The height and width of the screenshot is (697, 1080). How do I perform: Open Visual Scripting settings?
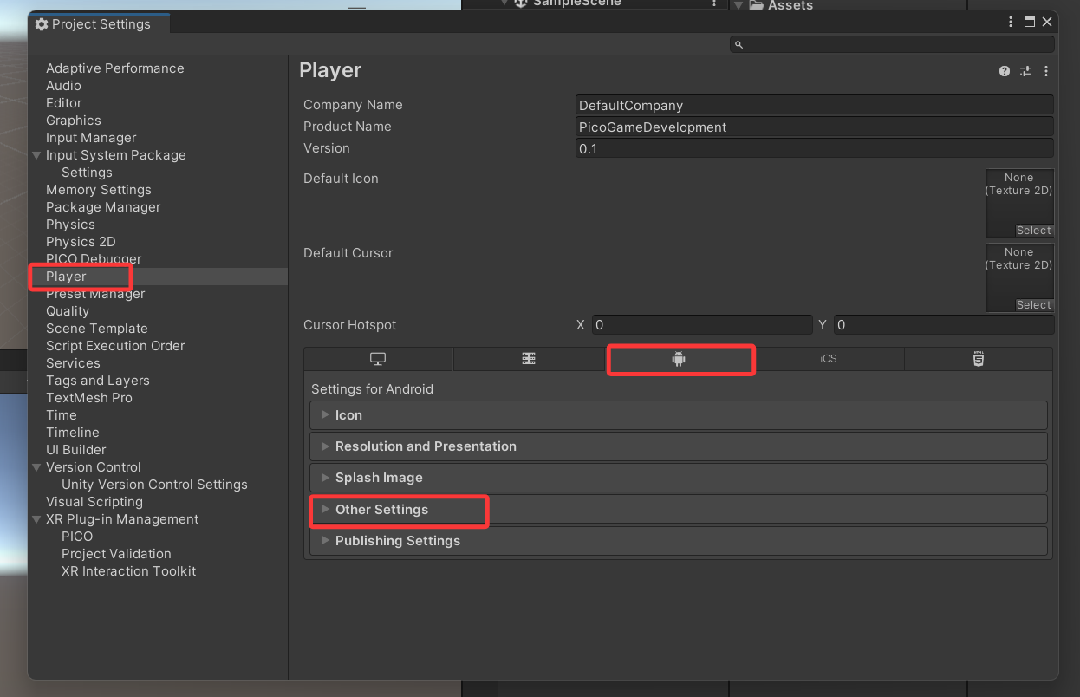[94, 502]
